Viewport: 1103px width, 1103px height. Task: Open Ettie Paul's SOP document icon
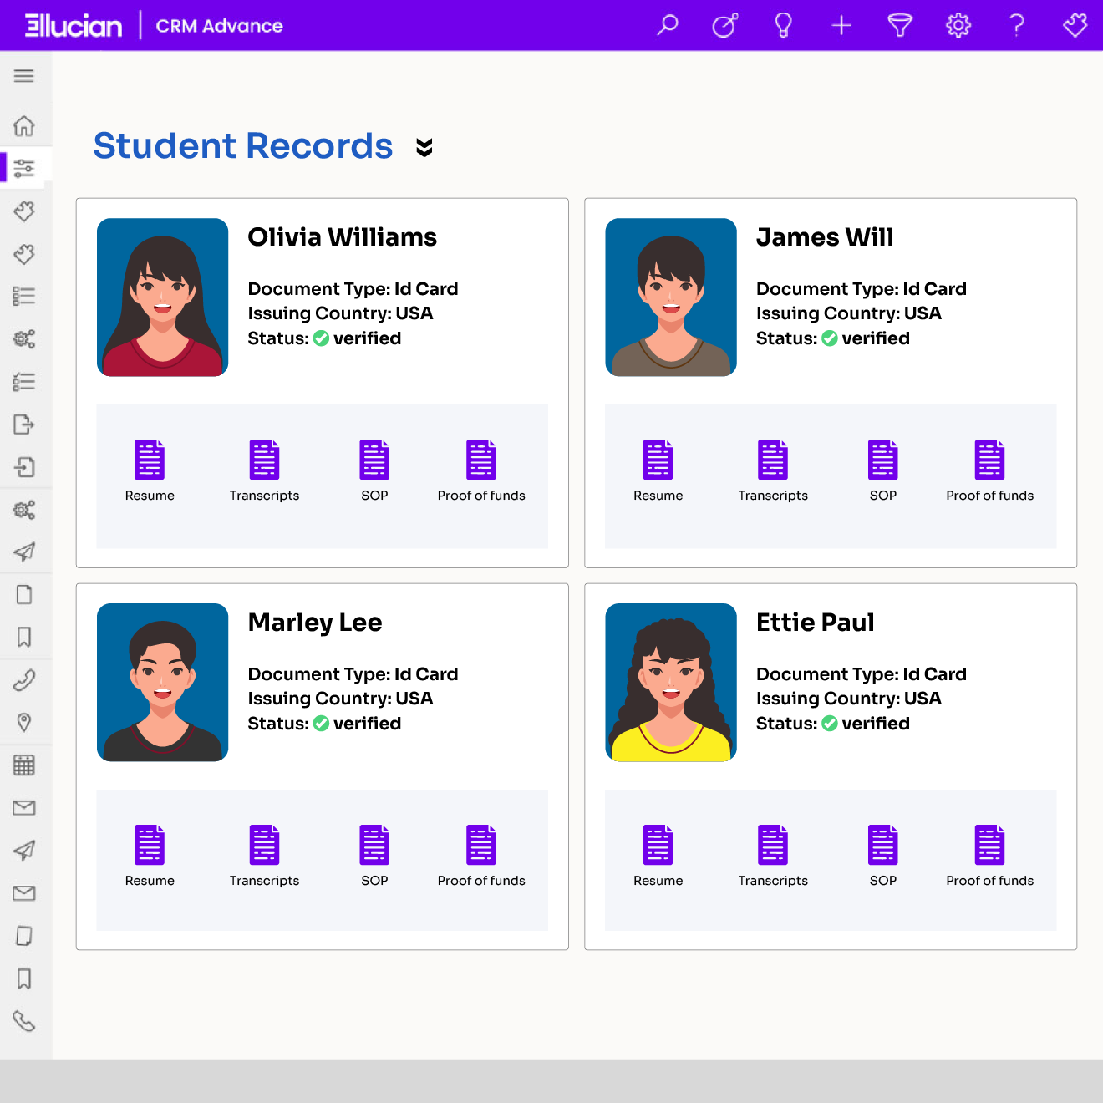[x=883, y=845]
